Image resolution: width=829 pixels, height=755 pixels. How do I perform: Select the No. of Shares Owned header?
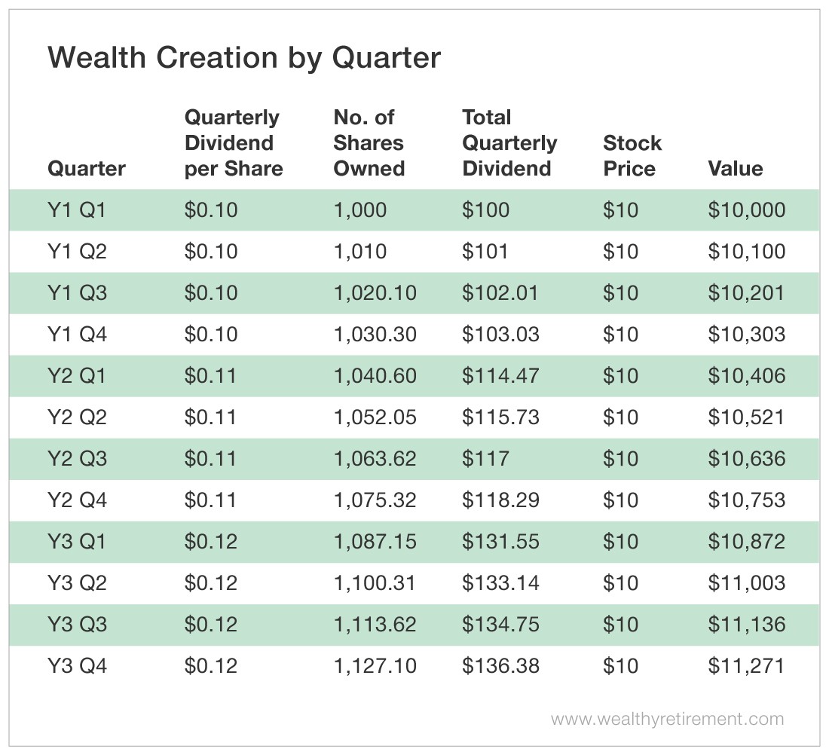click(369, 143)
